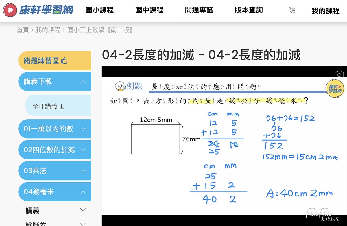The image size is (347, 226).
Task: Open the 國中課程 menu
Action: 149,10
